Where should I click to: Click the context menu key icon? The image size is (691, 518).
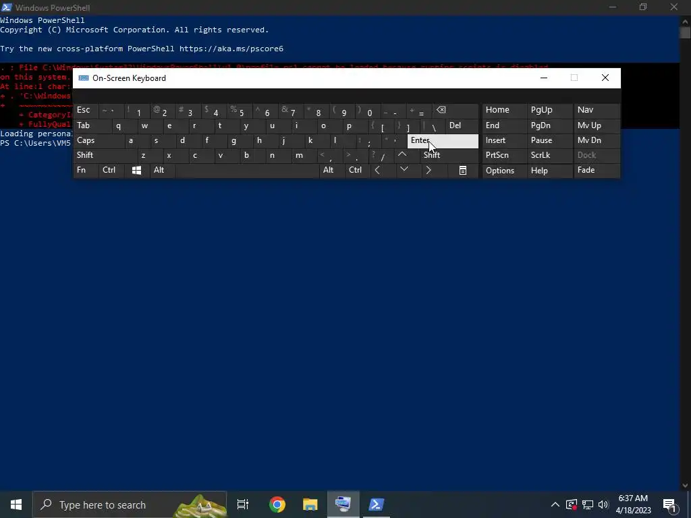tap(463, 170)
